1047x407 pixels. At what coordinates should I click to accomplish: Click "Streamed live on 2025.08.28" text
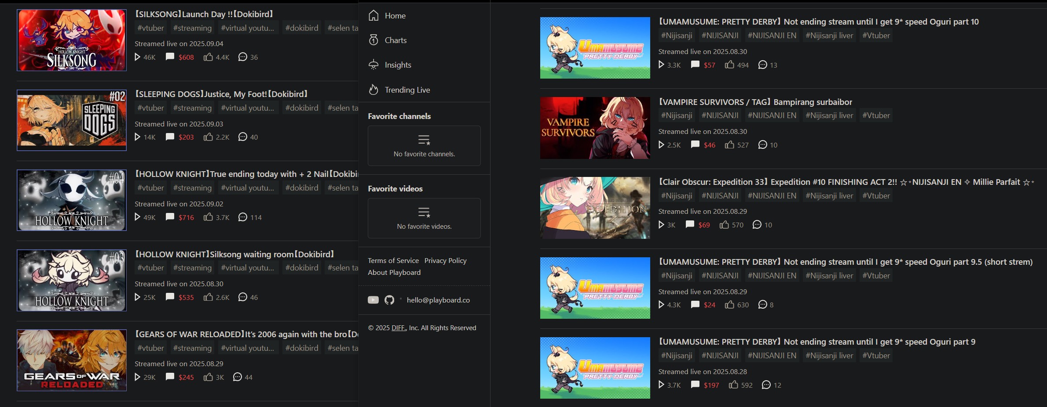tap(703, 372)
